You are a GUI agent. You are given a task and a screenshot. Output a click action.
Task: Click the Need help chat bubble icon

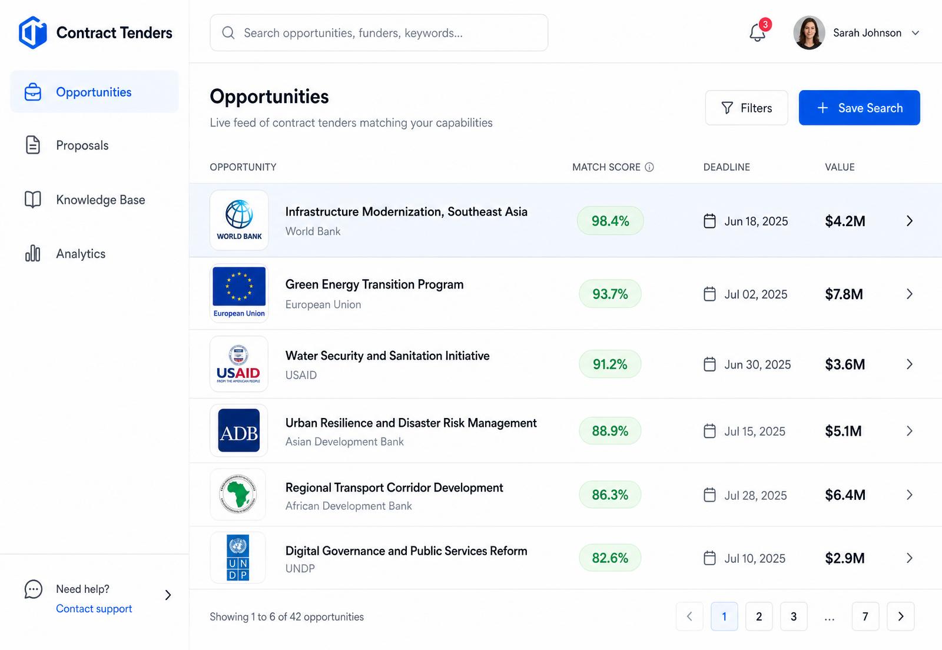point(34,589)
